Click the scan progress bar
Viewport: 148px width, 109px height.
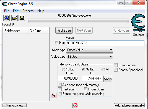point(78,21)
